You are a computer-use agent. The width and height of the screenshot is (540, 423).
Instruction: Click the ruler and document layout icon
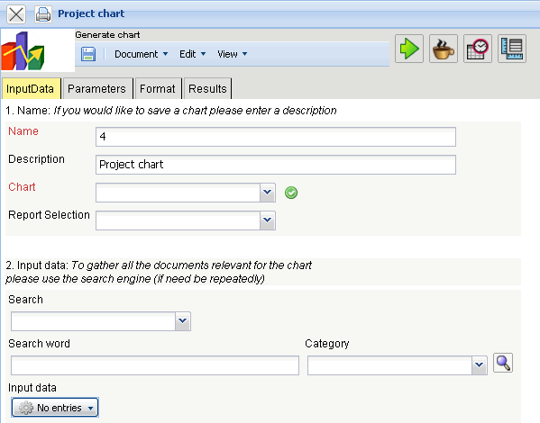[512, 49]
